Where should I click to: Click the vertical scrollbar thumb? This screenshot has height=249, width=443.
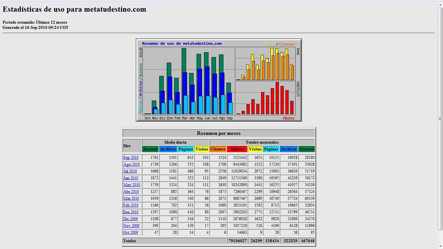(x=440, y=119)
